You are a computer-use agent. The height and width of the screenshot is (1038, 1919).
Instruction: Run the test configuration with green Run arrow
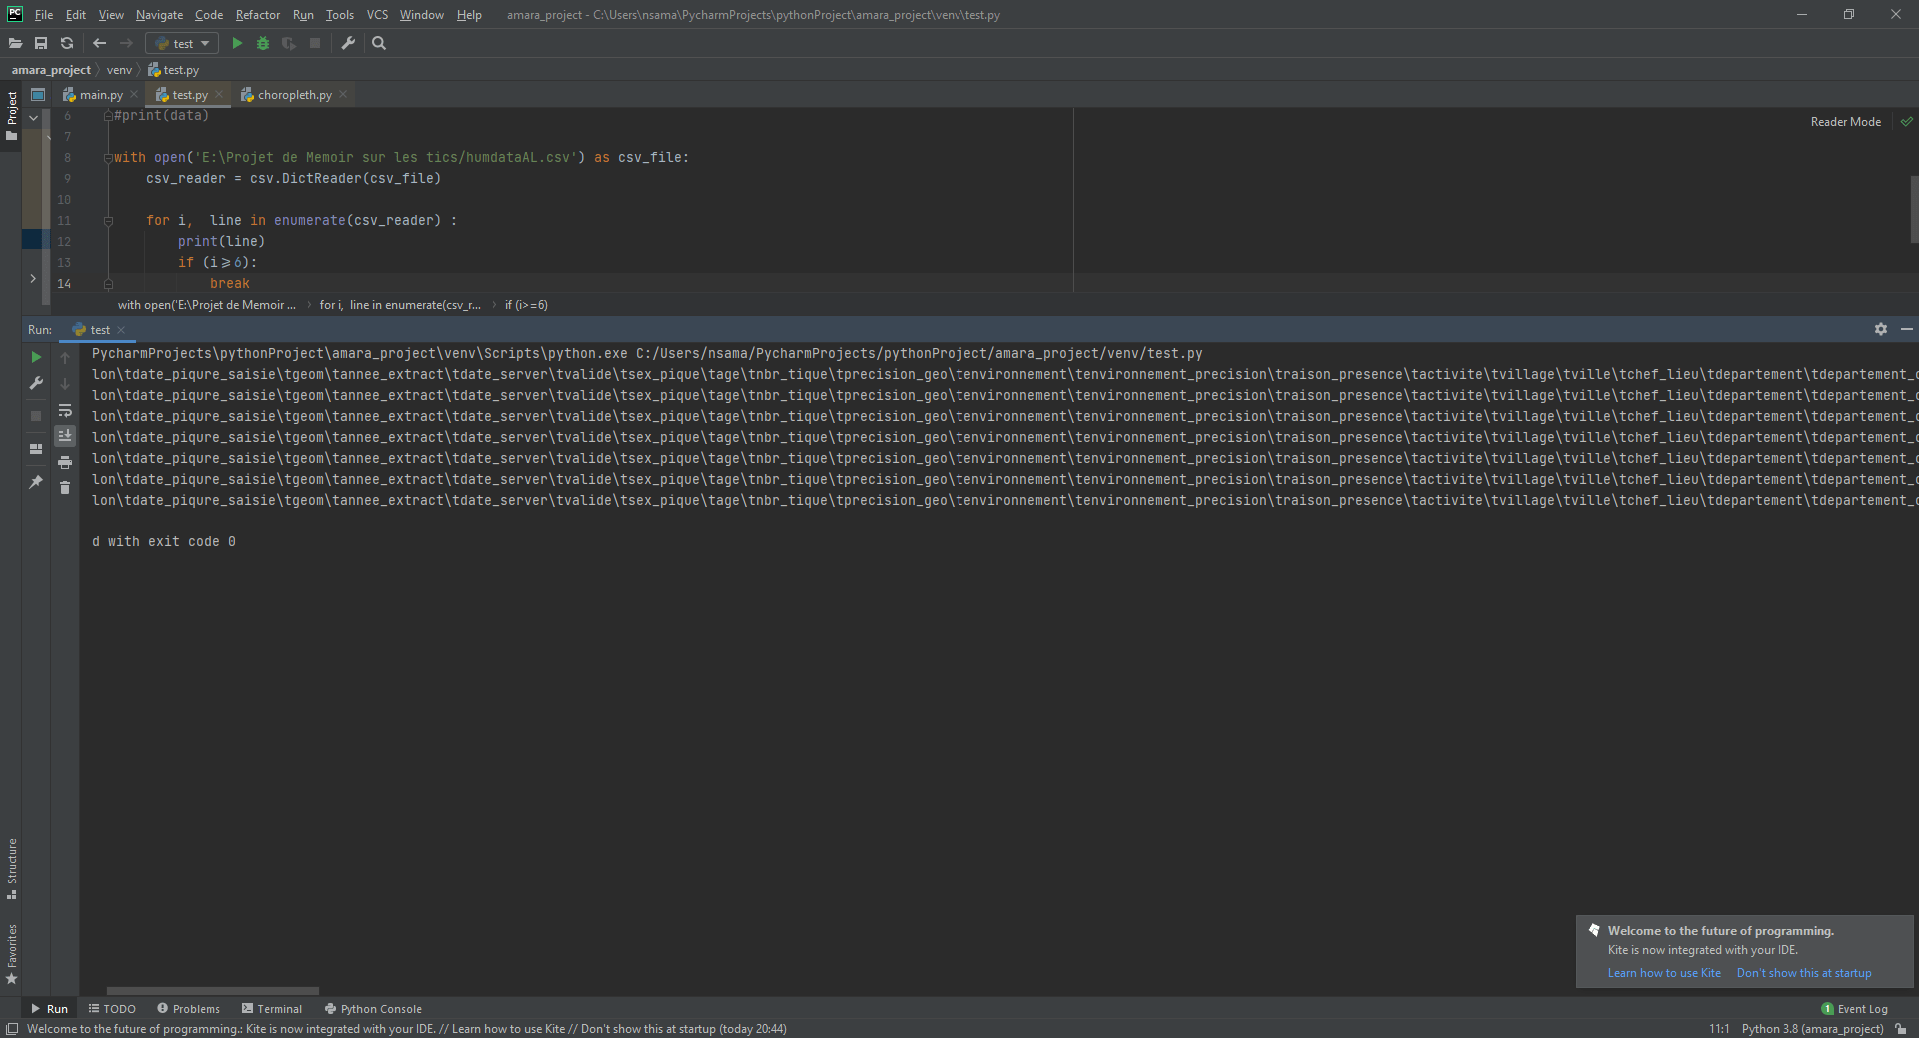[237, 43]
